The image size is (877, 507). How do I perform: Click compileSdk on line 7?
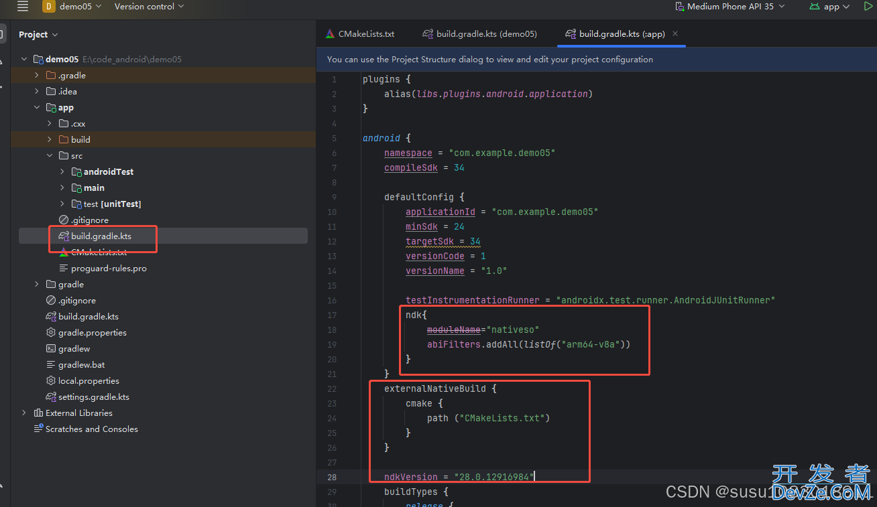411,168
